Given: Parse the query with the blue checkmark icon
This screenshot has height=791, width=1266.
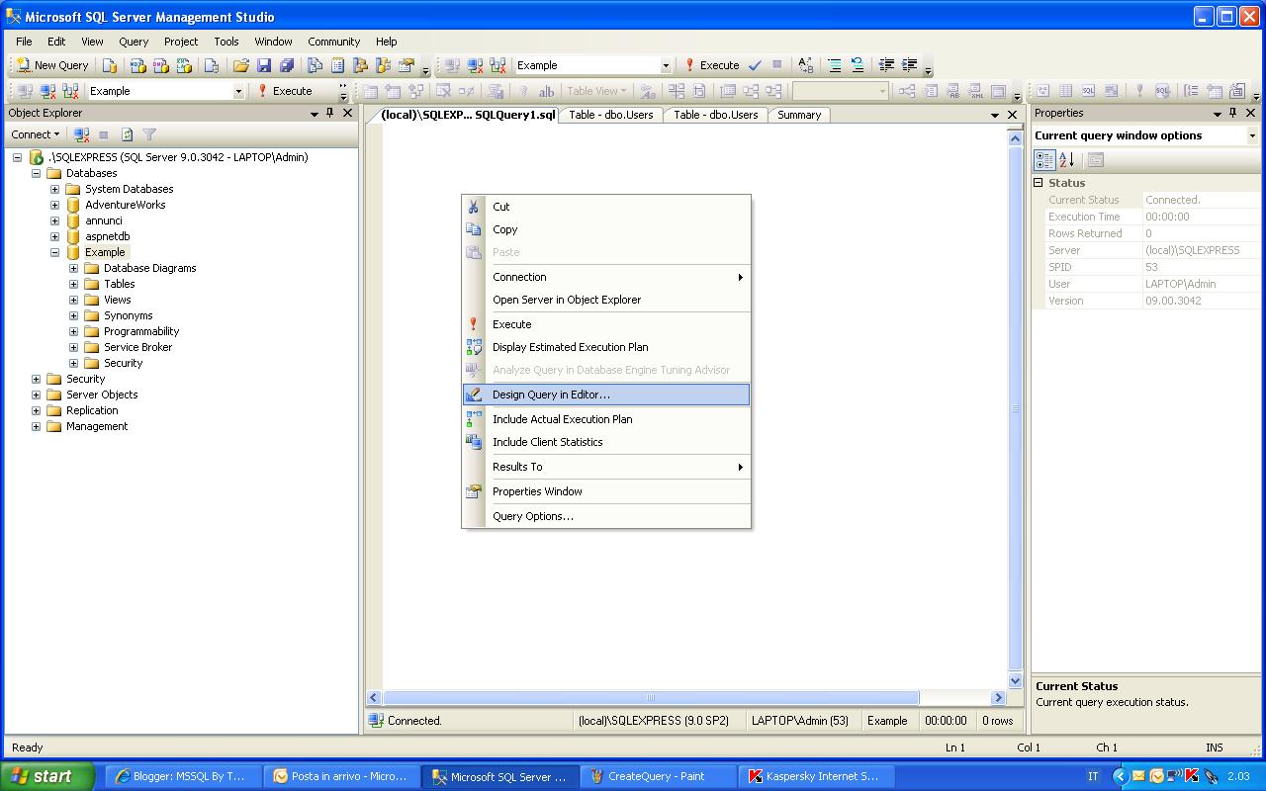Looking at the screenshot, I should pos(755,65).
